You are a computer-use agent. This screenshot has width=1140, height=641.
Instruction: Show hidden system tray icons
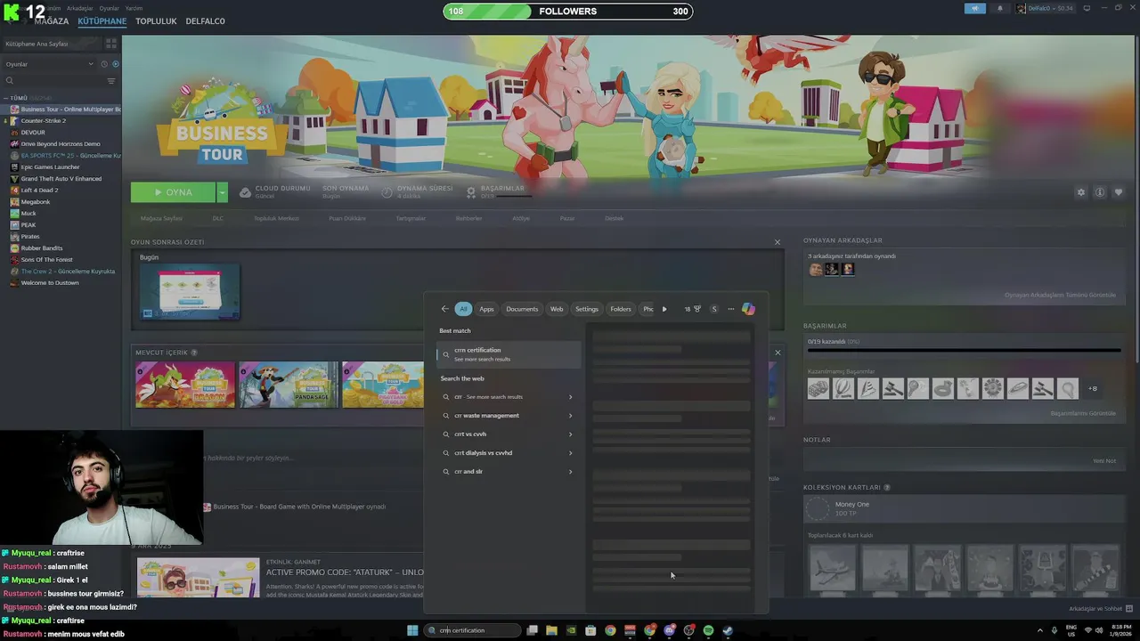(1040, 630)
